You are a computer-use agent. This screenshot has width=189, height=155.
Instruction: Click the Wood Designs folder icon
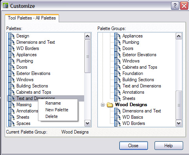110,105
